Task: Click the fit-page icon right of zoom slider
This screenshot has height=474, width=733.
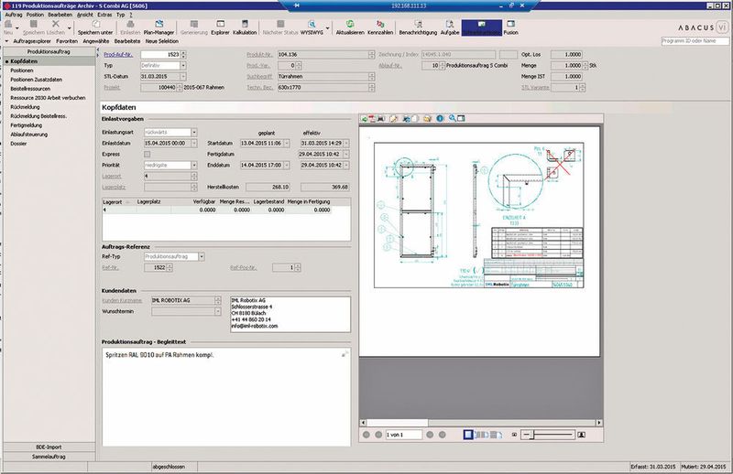Action: (x=582, y=435)
